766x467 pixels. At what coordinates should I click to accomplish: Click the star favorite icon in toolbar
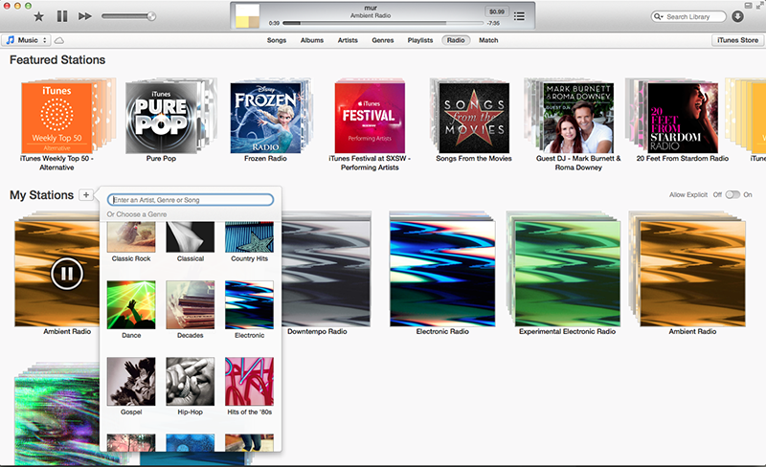38,16
